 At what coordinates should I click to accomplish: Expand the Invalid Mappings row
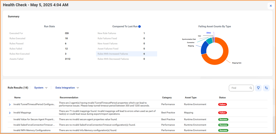[10, 113]
